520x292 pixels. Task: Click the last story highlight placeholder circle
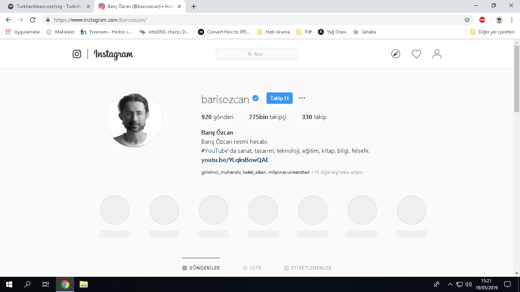coord(412,210)
